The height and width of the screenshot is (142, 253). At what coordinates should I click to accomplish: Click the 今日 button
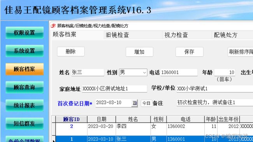146,103
